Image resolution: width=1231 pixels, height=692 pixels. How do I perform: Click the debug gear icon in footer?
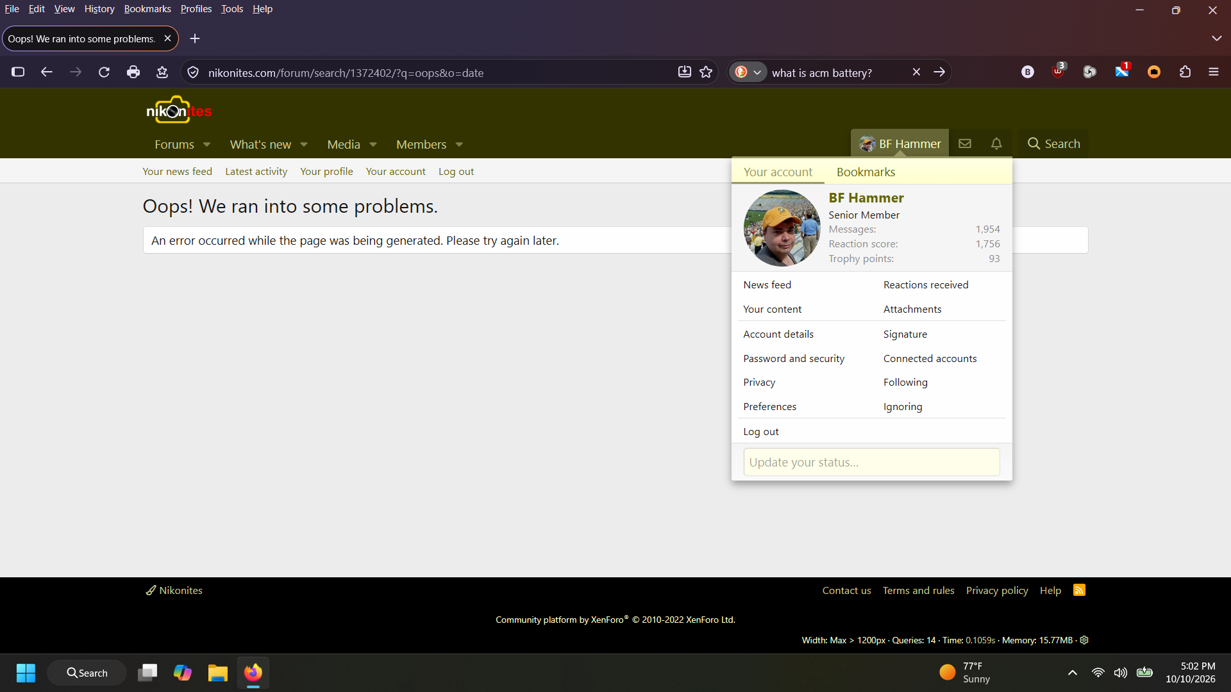coord(1084,640)
